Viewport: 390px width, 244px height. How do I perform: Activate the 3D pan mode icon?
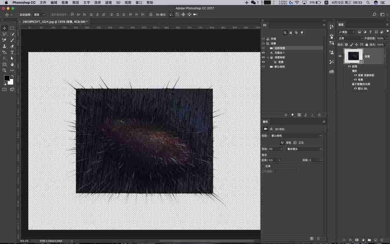click(184, 15)
